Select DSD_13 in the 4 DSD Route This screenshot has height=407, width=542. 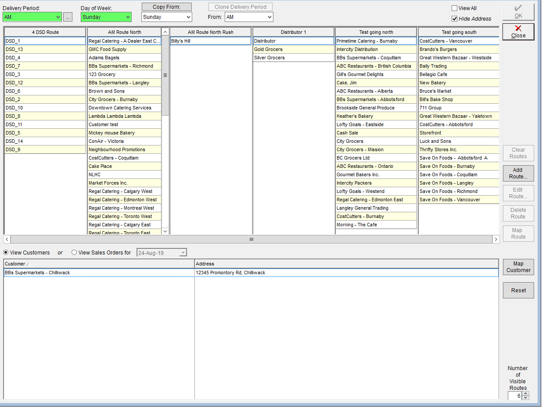(x=45, y=49)
